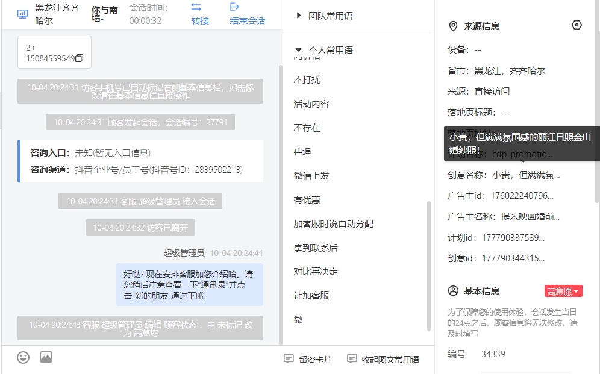The width and height of the screenshot is (600, 374).
Task: Click the location pin icon by 来源信息
Action: click(x=453, y=26)
